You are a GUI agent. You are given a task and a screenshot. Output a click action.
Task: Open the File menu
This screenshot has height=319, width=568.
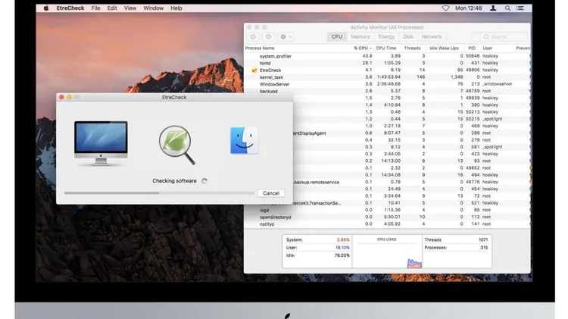pos(95,8)
